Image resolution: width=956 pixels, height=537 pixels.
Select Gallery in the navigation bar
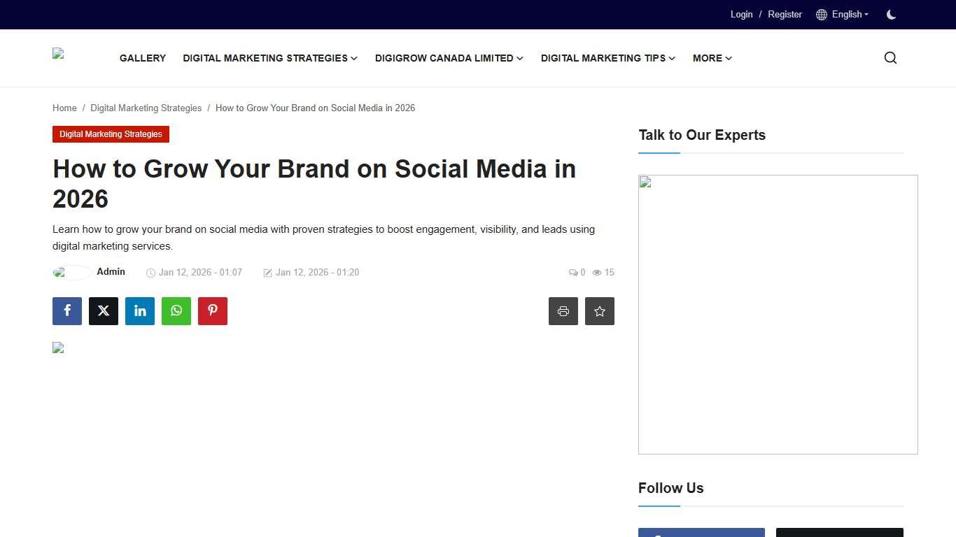(142, 58)
